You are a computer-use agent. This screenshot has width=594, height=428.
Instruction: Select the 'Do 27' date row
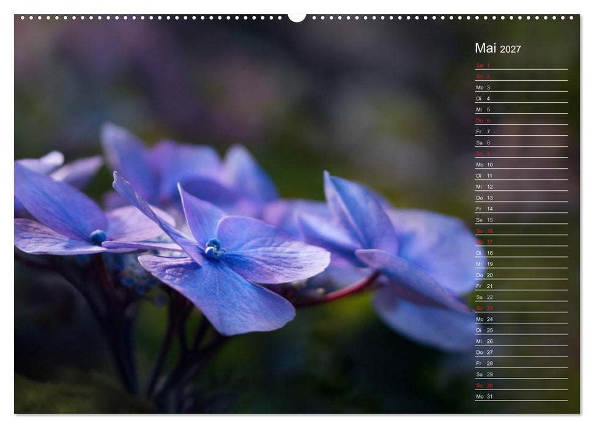[521, 352]
